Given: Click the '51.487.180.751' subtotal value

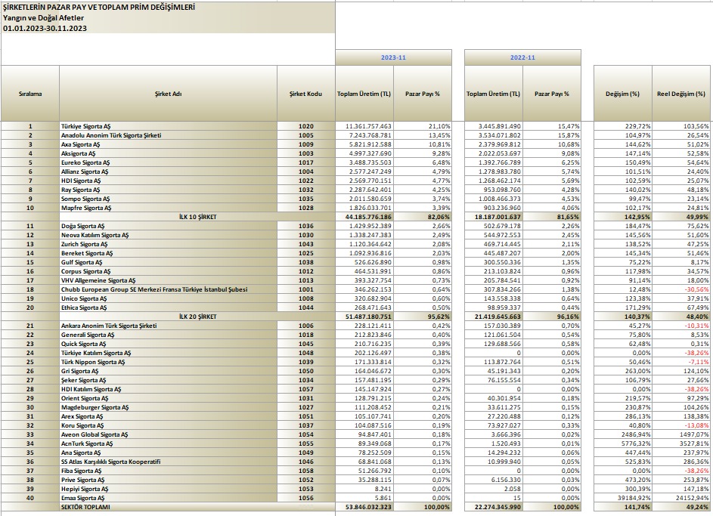Looking at the screenshot, I should [364, 317].
